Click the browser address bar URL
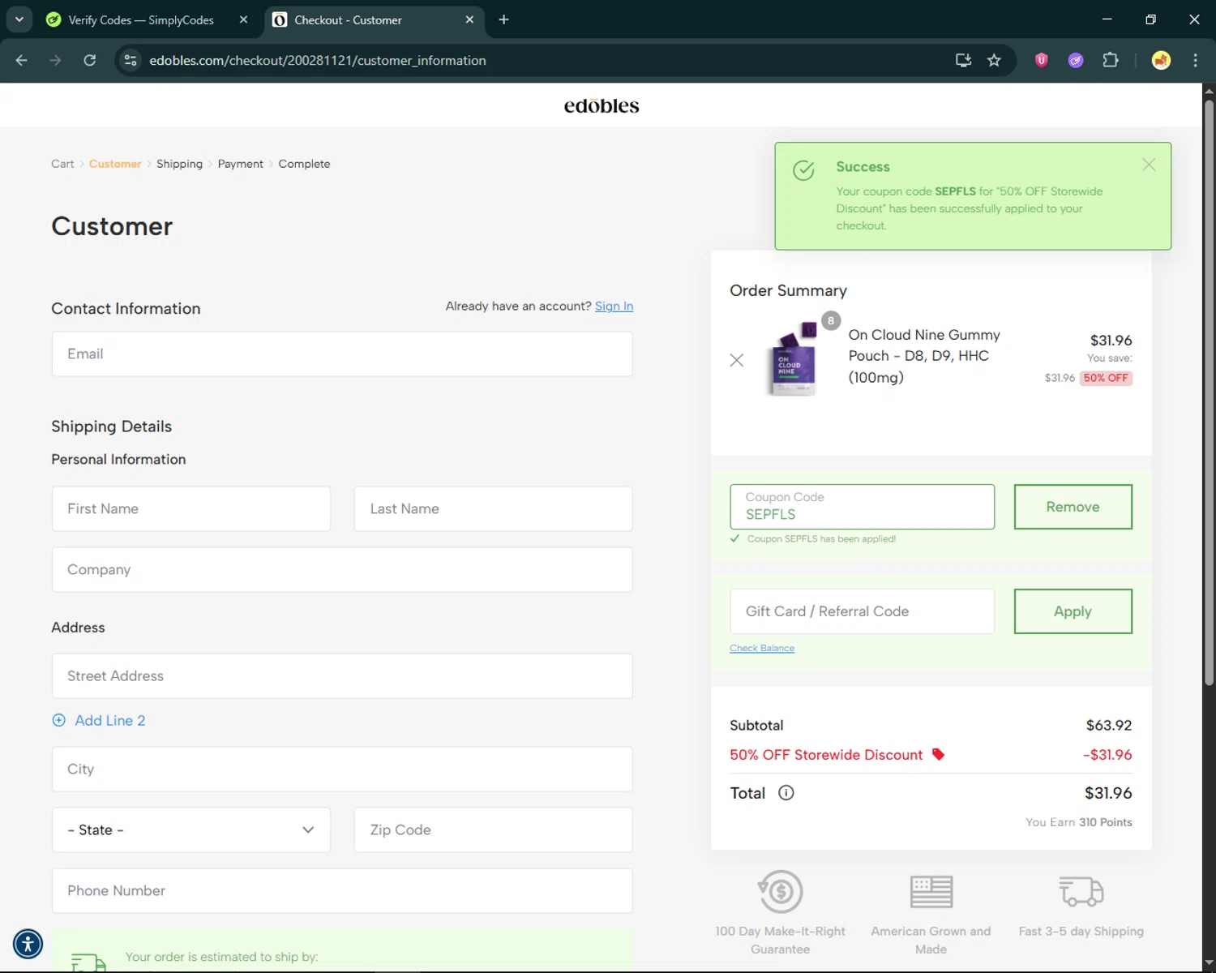This screenshot has width=1216, height=973. click(x=318, y=60)
